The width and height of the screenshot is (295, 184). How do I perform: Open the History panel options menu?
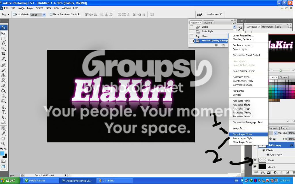234,23
